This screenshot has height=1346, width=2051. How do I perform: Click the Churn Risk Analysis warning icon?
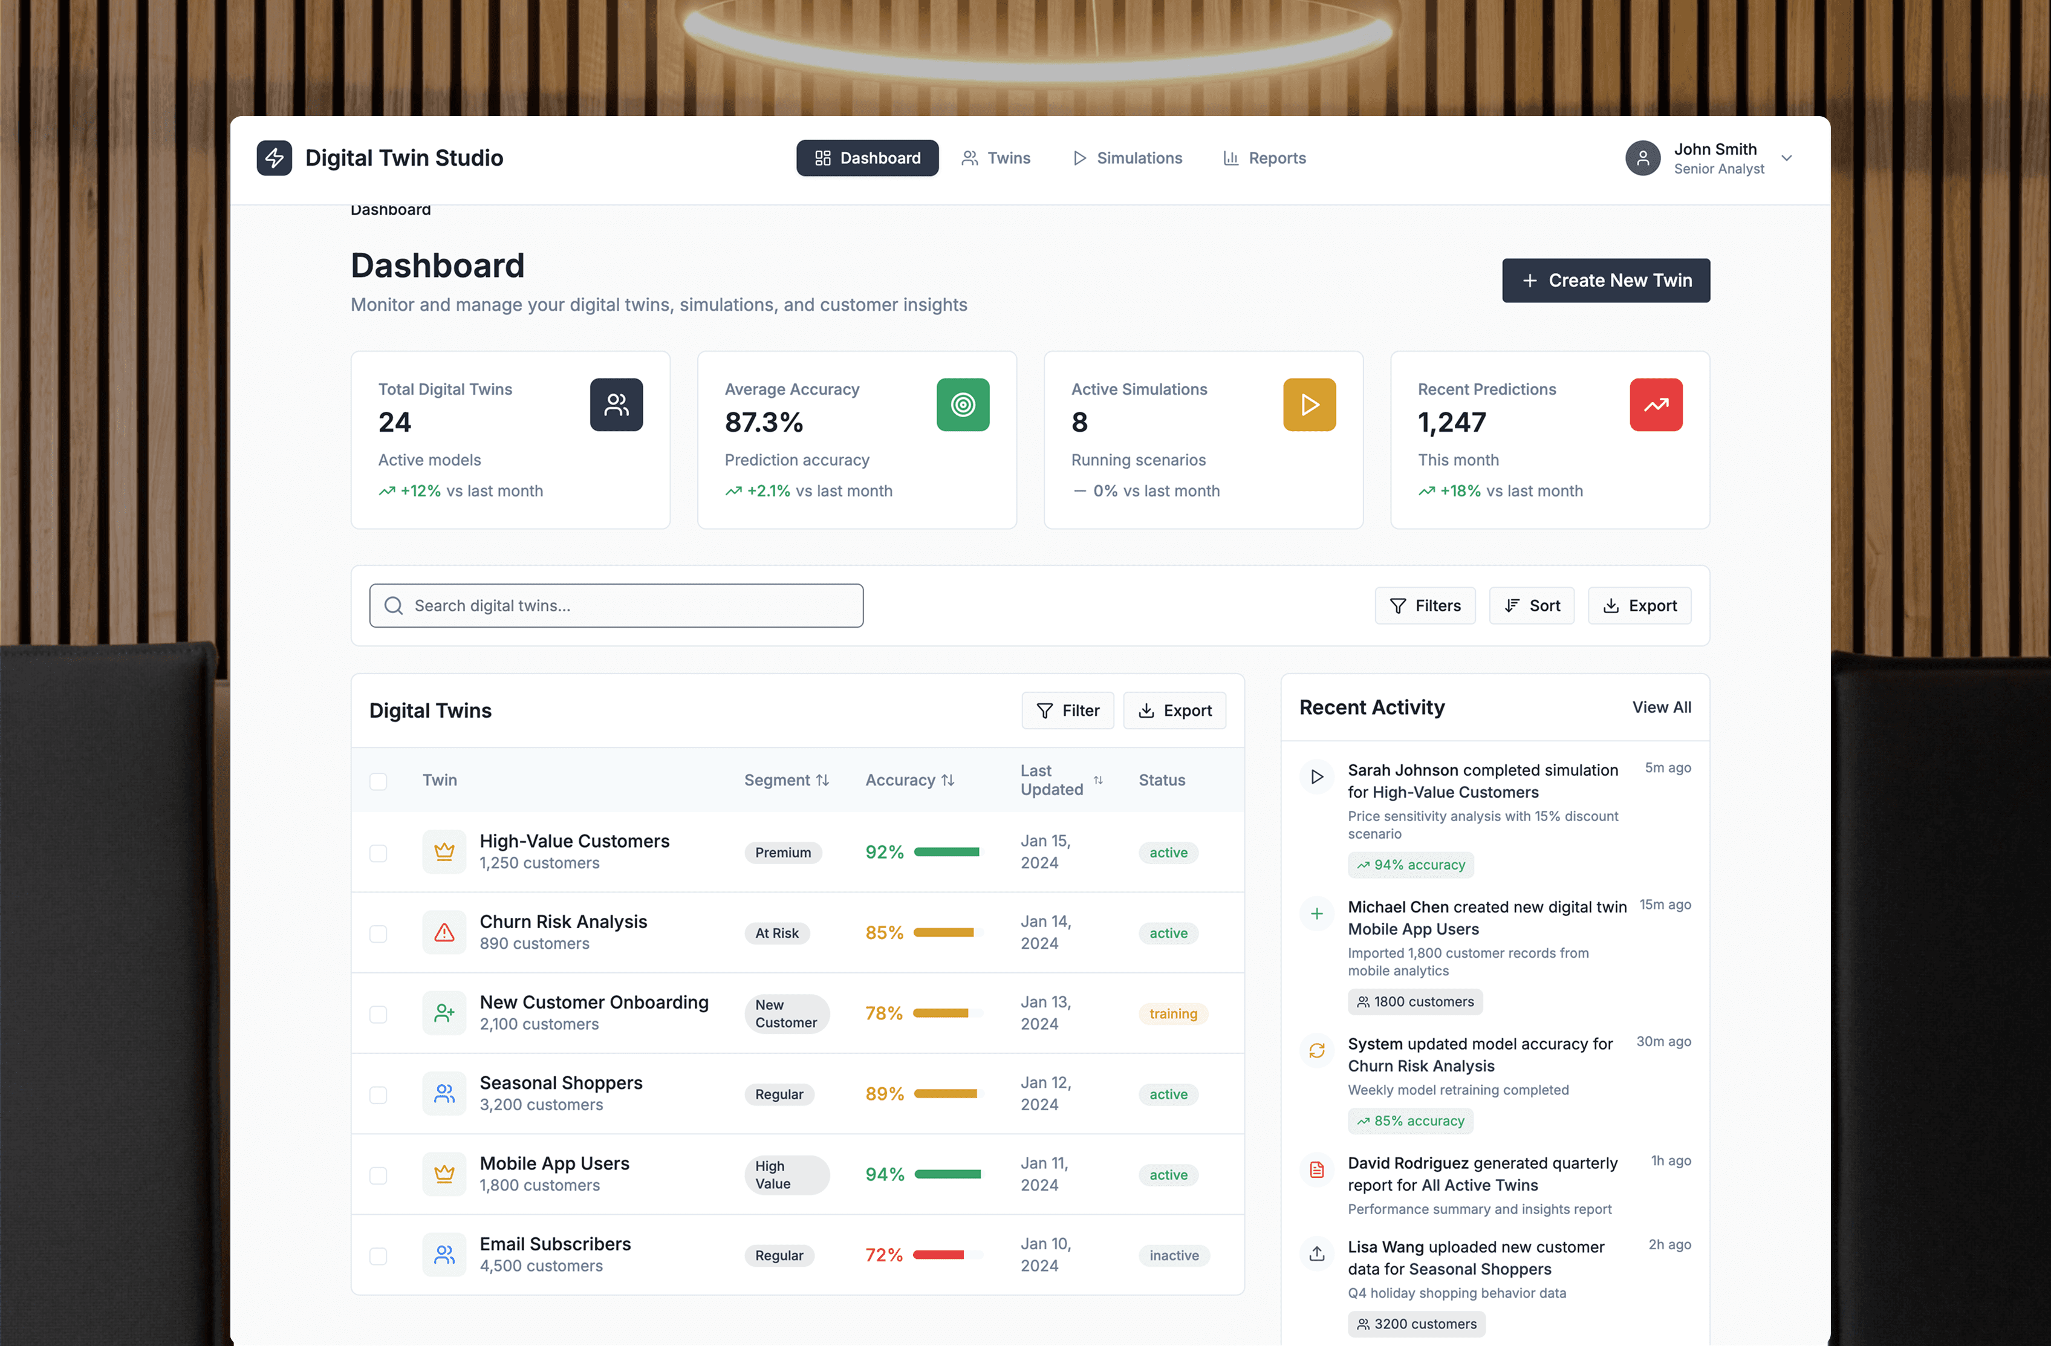pyautogui.click(x=444, y=932)
